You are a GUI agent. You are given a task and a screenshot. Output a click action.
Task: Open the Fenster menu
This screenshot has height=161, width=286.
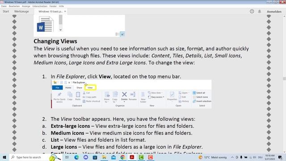53,6
